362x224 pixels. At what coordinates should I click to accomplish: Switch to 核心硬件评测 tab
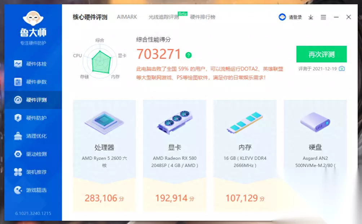click(90, 17)
